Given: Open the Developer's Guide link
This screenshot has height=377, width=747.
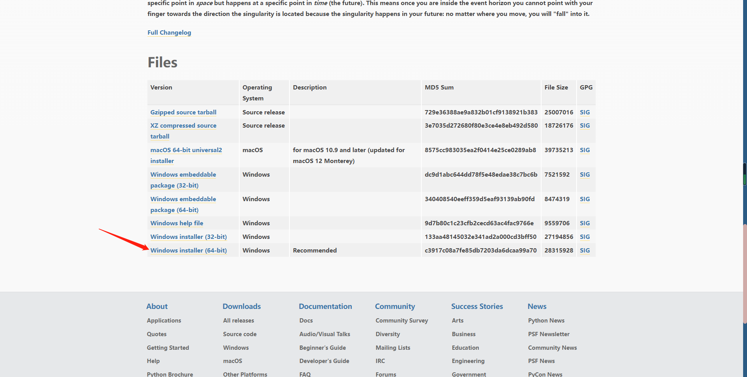Looking at the screenshot, I should [x=324, y=361].
